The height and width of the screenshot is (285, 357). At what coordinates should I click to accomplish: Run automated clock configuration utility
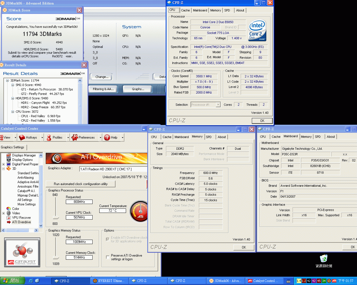(81, 184)
